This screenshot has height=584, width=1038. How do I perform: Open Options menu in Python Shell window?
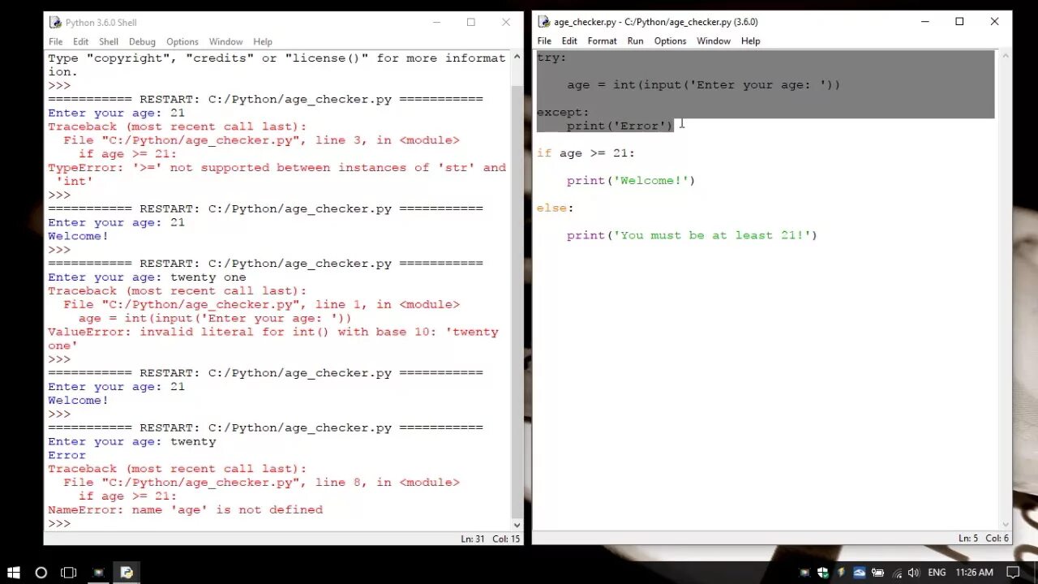coord(182,41)
